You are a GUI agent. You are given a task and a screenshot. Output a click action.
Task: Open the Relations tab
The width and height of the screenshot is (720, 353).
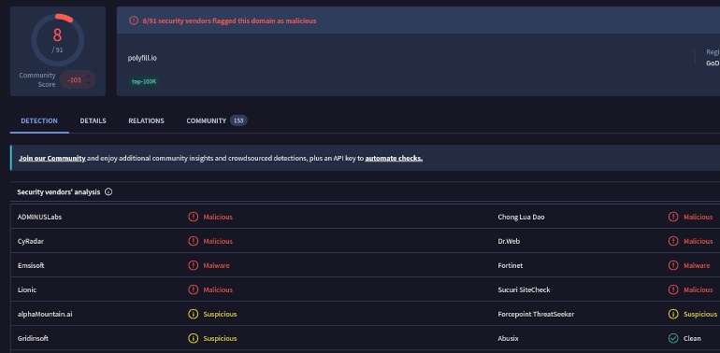click(x=146, y=121)
